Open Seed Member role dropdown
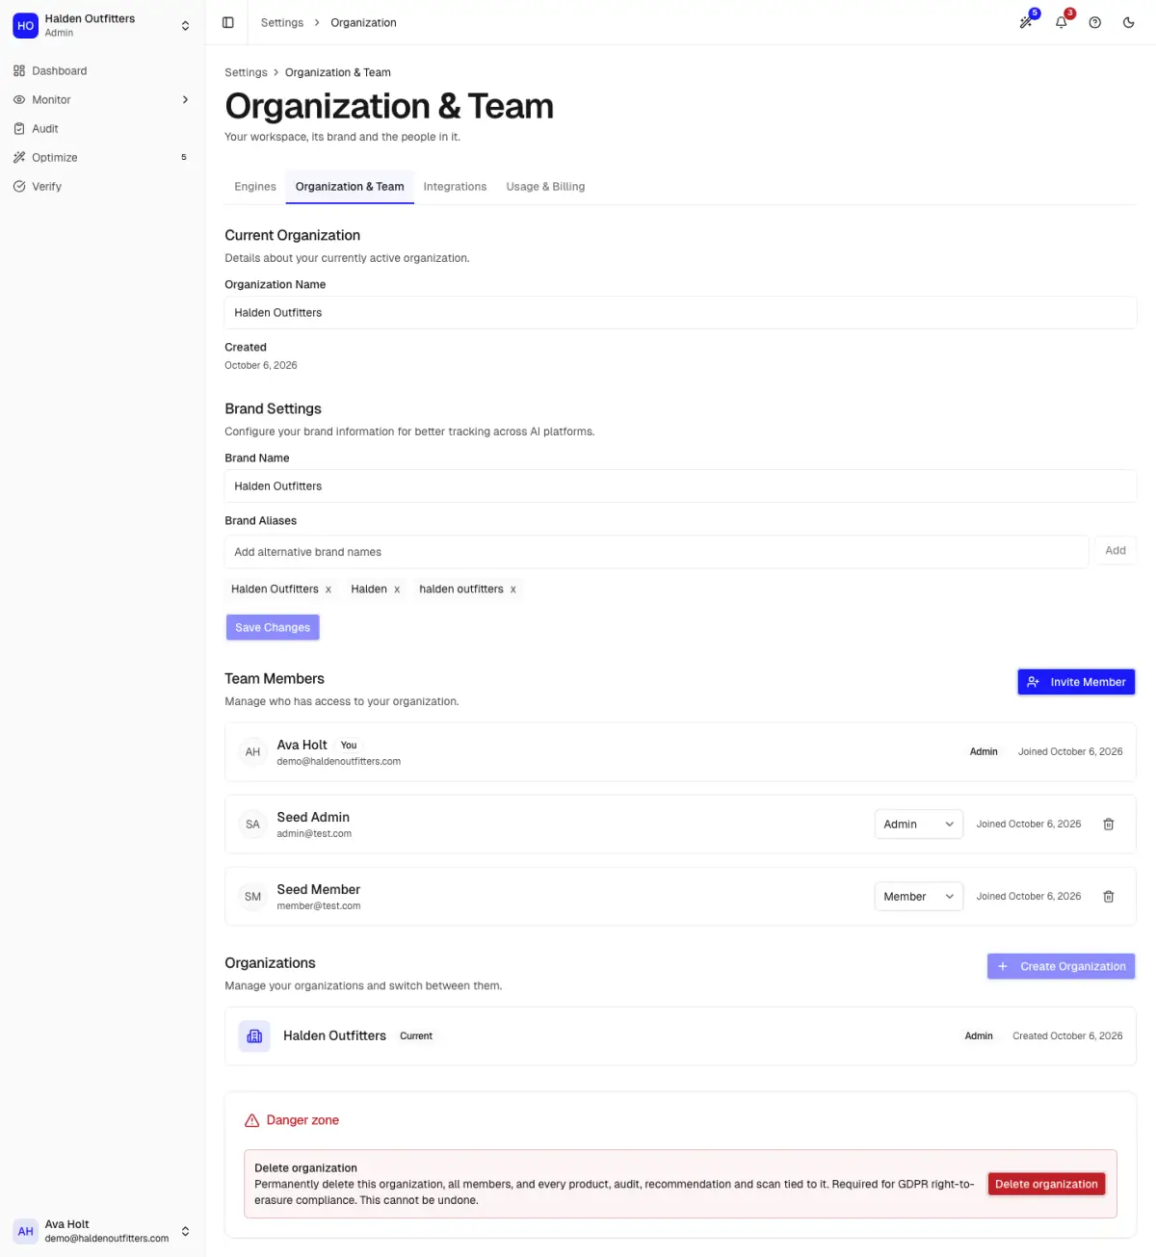Image resolution: width=1156 pixels, height=1257 pixels. pyautogui.click(x=918, y=896)
